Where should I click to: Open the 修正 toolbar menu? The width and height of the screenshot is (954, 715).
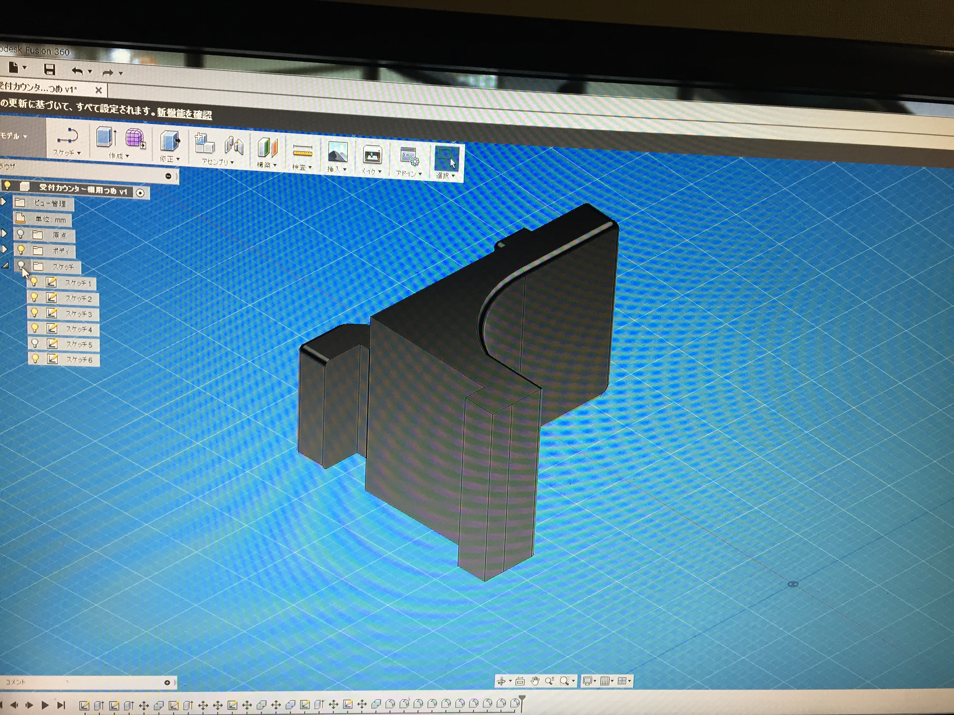(x=170, y=159)
